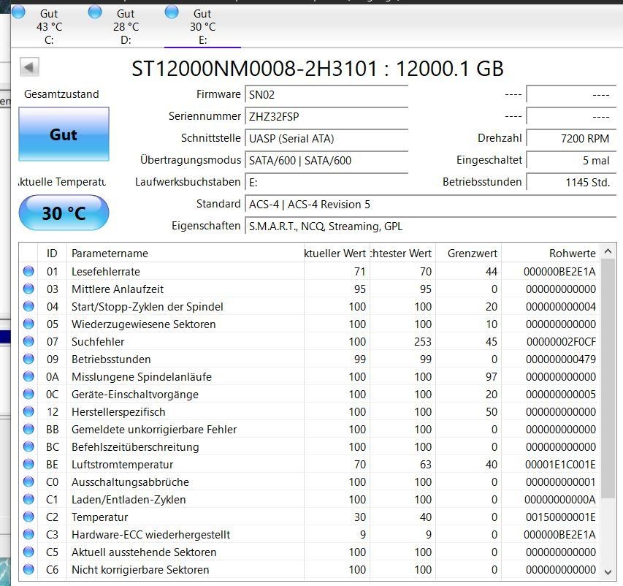Click the ID cell BB
Image resolution: width=623 pixels, height=586 pixels.
click(53, 430)
